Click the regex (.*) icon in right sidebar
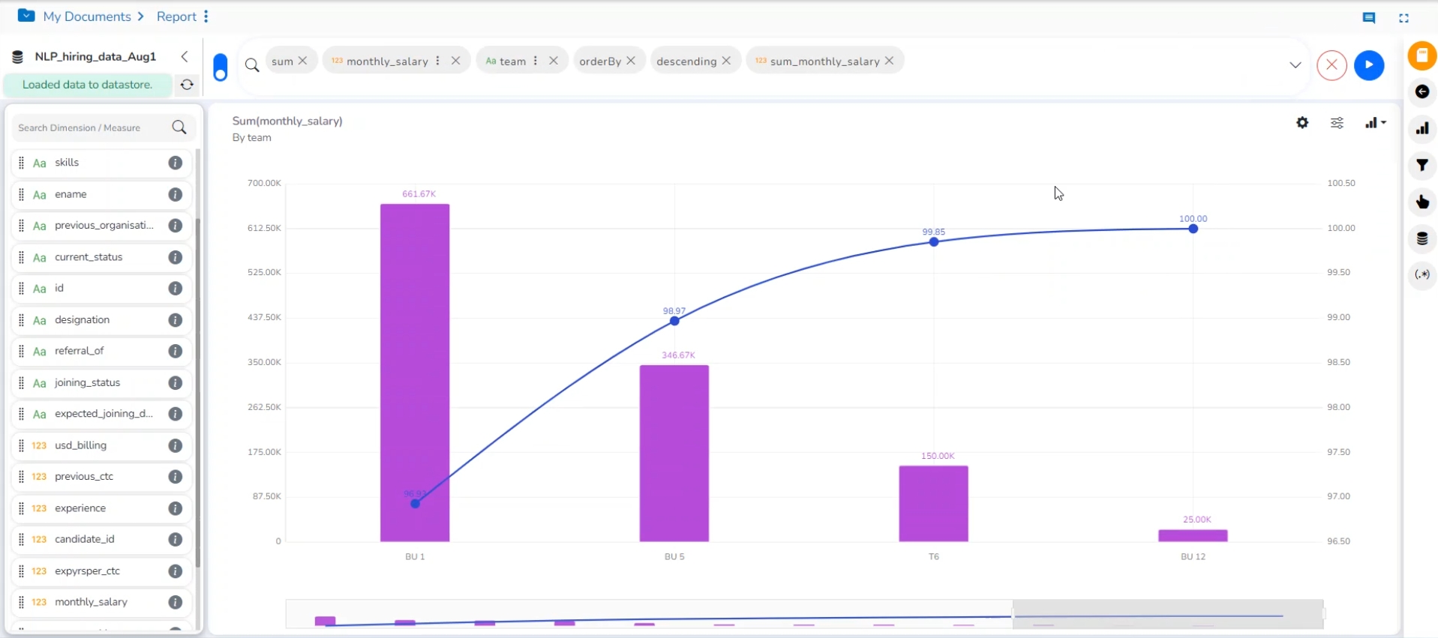Image resolution: width=1438 pixels, height=638 pixels. [x=1421, y=274]
